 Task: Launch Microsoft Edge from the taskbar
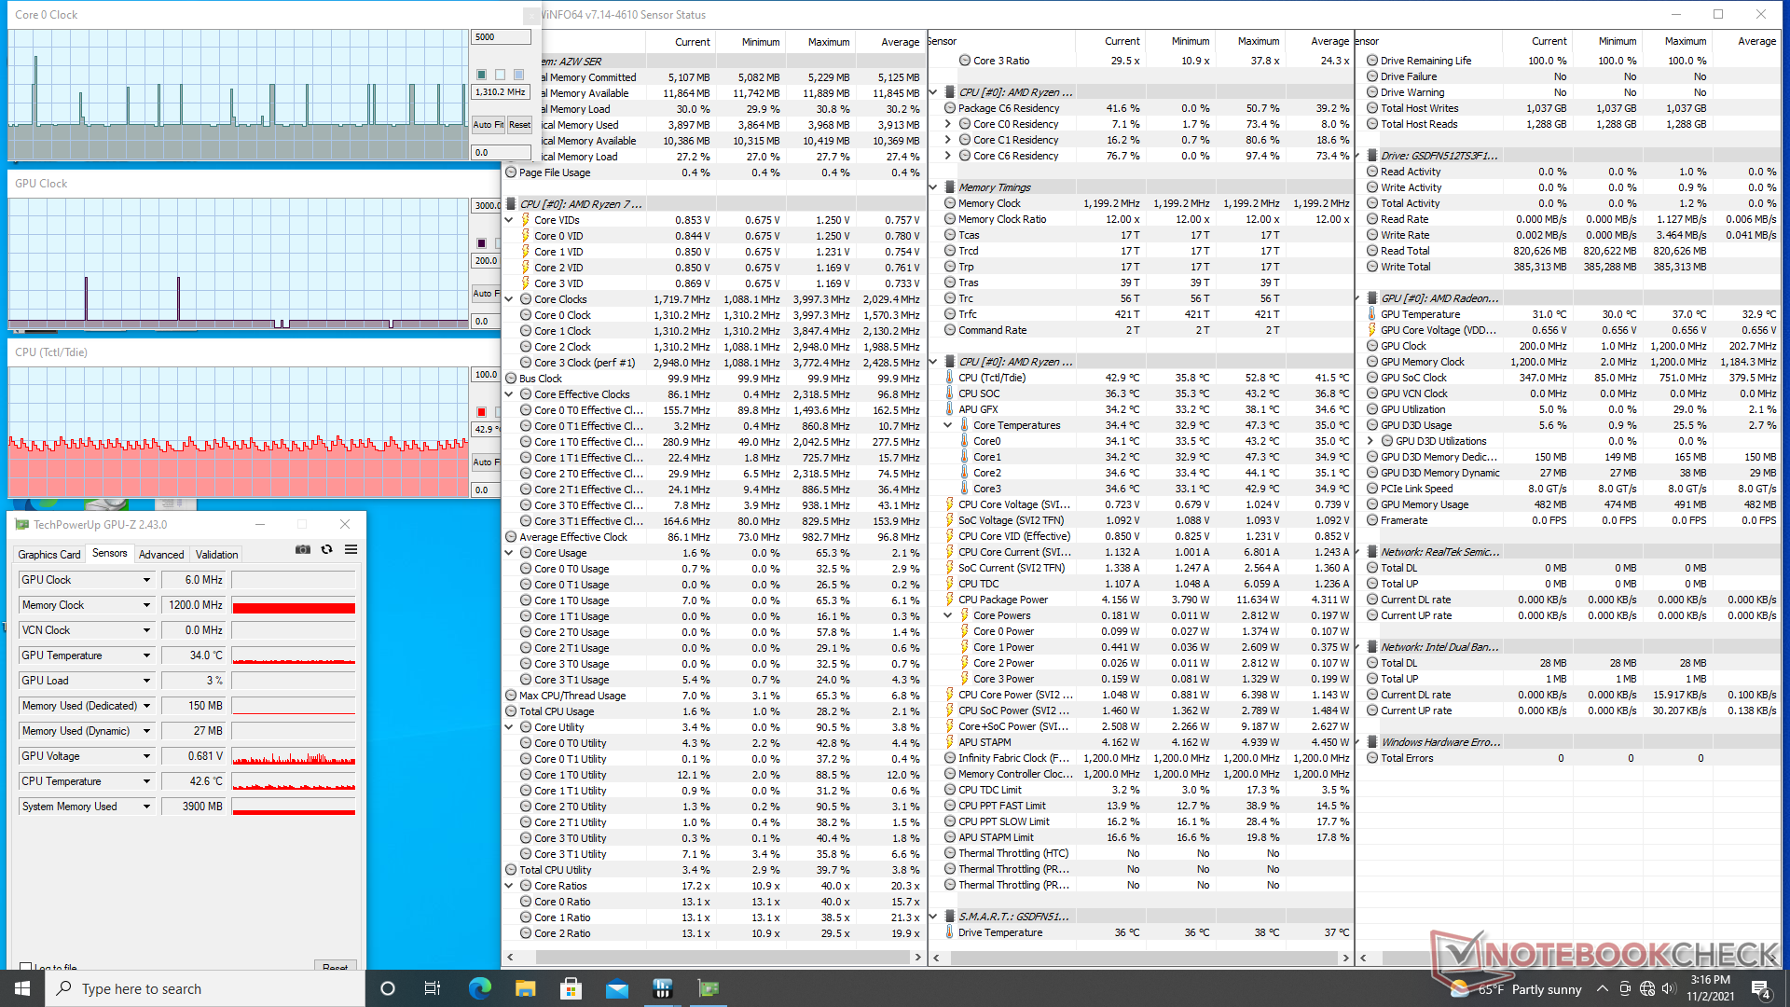[479, 988]
